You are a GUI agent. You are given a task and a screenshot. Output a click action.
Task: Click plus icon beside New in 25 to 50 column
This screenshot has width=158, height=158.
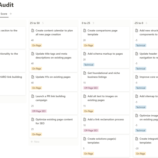click(32, 142)
